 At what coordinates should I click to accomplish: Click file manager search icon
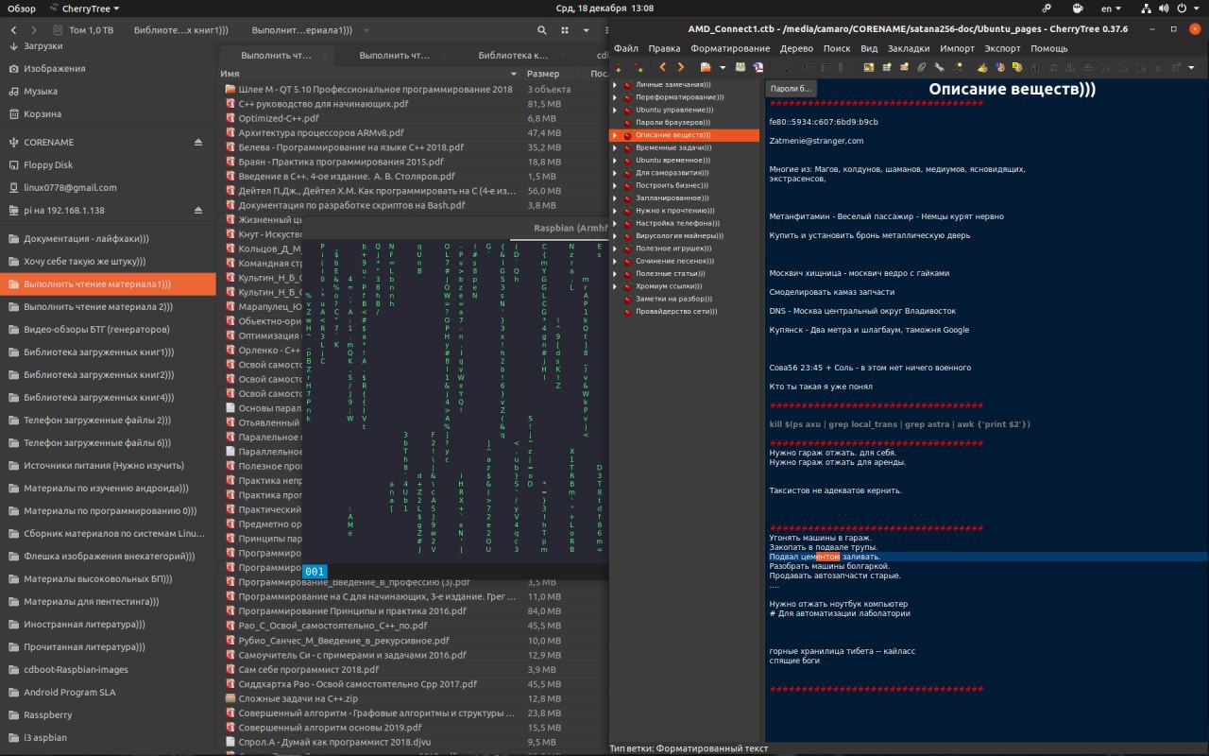pyautogui.click(x=540, y=30)
